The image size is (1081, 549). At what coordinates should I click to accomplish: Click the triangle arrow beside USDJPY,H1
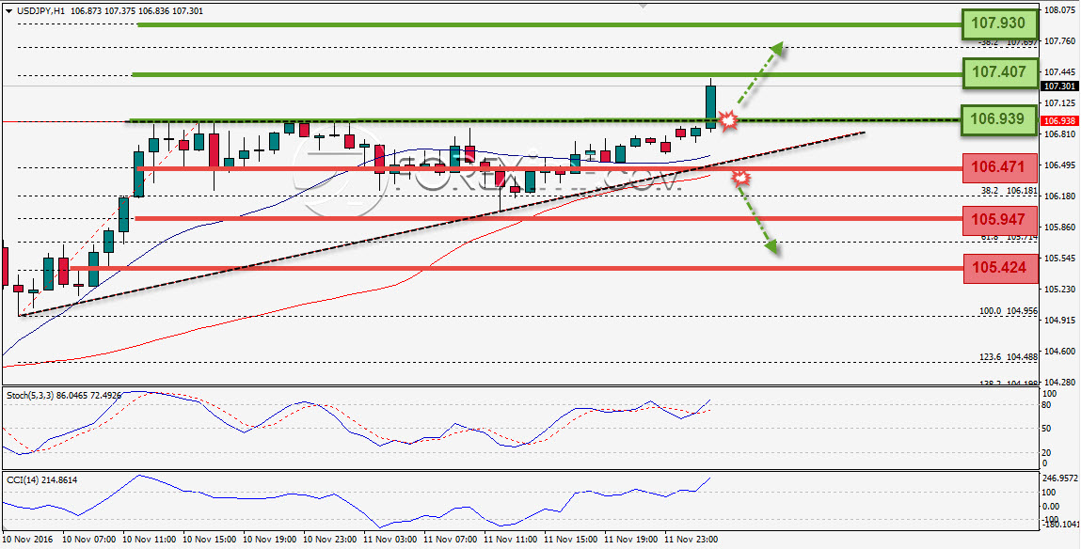(8, 11)
